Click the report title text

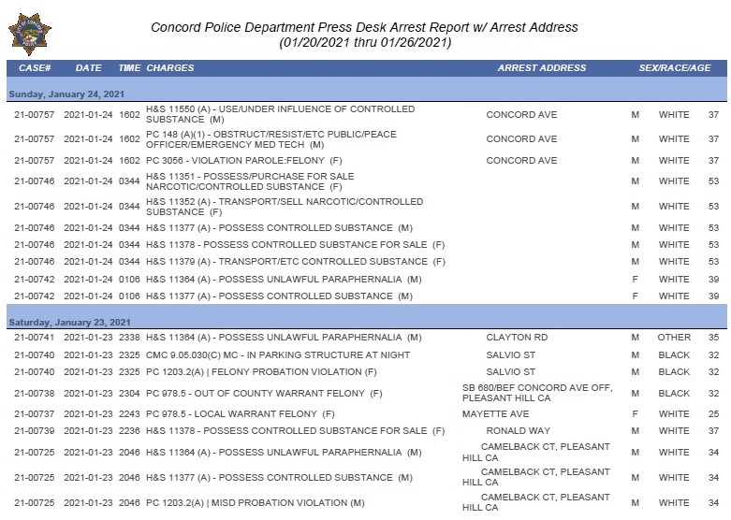point(365,35)
